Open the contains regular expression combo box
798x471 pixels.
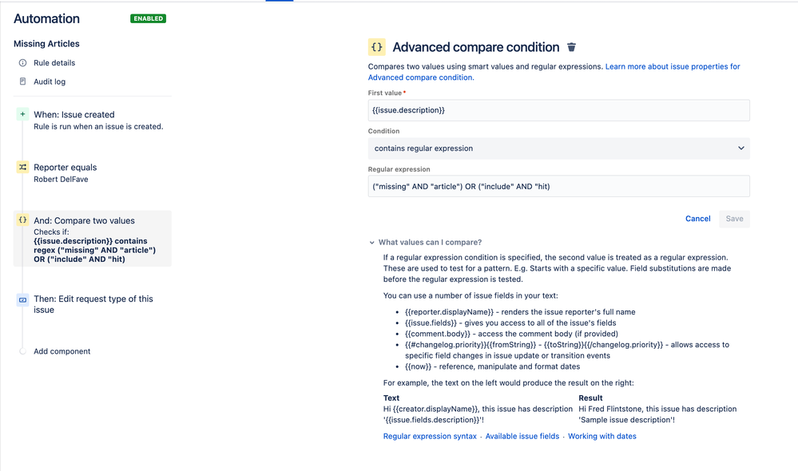559,148
